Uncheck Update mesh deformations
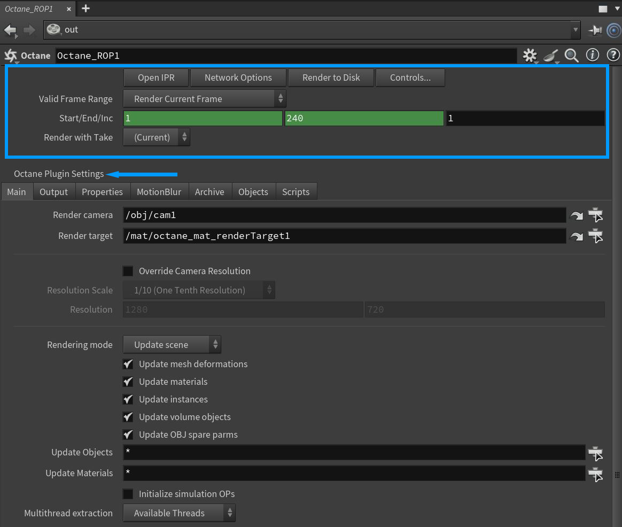The image size is (622, 527). click(x=128, y=364)
